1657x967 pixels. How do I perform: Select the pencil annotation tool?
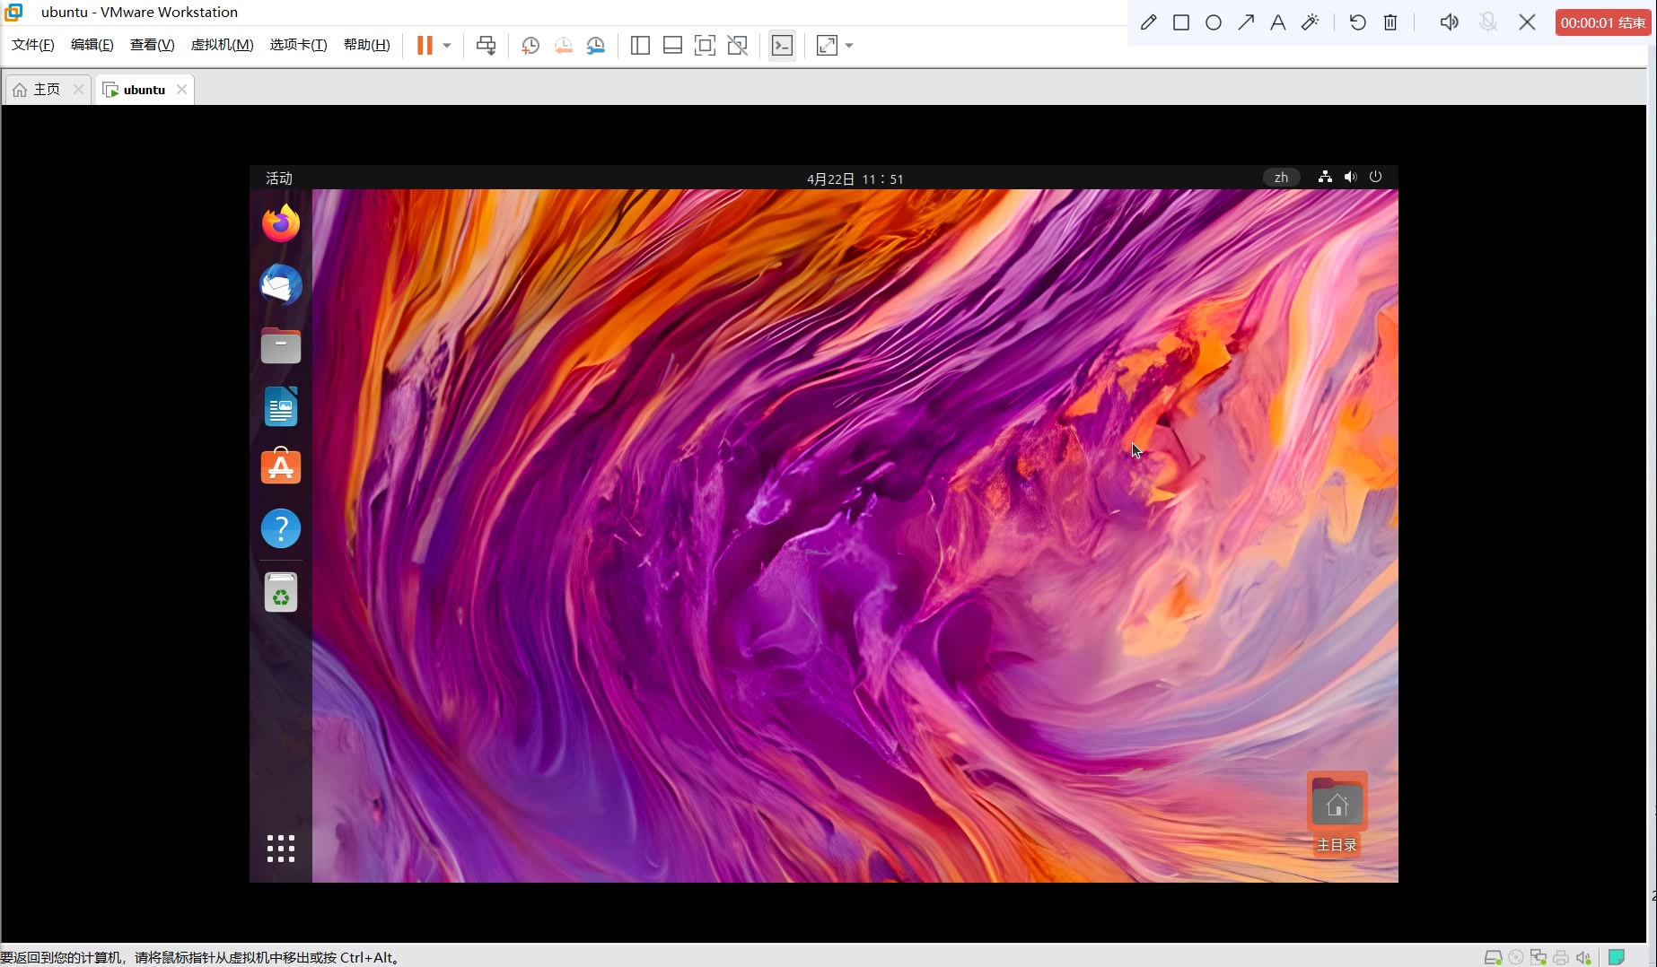pos(1148,22)
